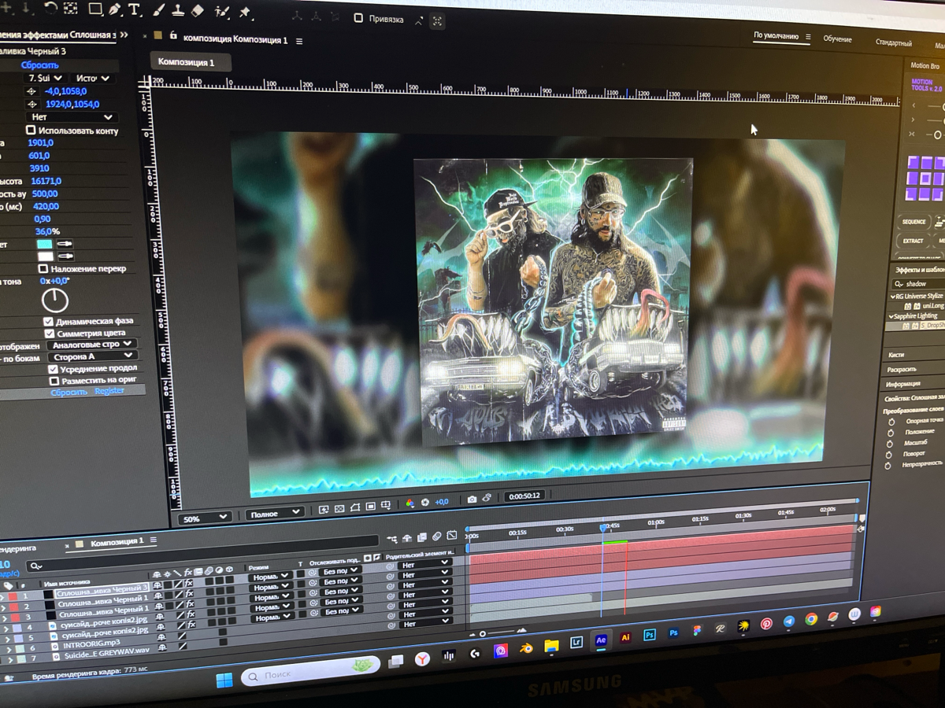
Task: Select the Rectangle shape tool
Action: click(95, 9)
